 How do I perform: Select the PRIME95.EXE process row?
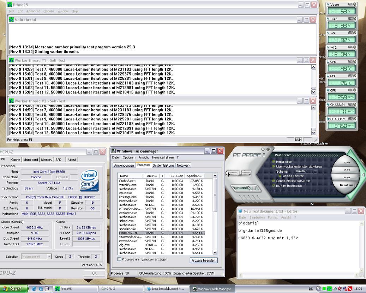162,233
